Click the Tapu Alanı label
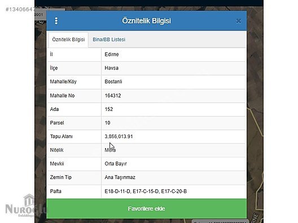 coord(61,136)
